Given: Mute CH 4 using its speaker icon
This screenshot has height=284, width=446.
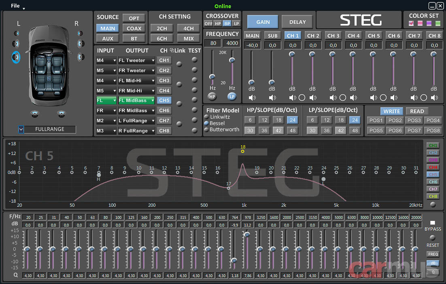Looking at the screenshot, I should coord(353,98).
